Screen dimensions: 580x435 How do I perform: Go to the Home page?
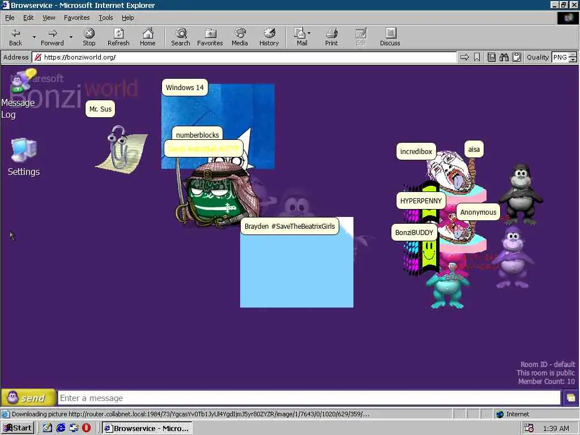point(148,37)
